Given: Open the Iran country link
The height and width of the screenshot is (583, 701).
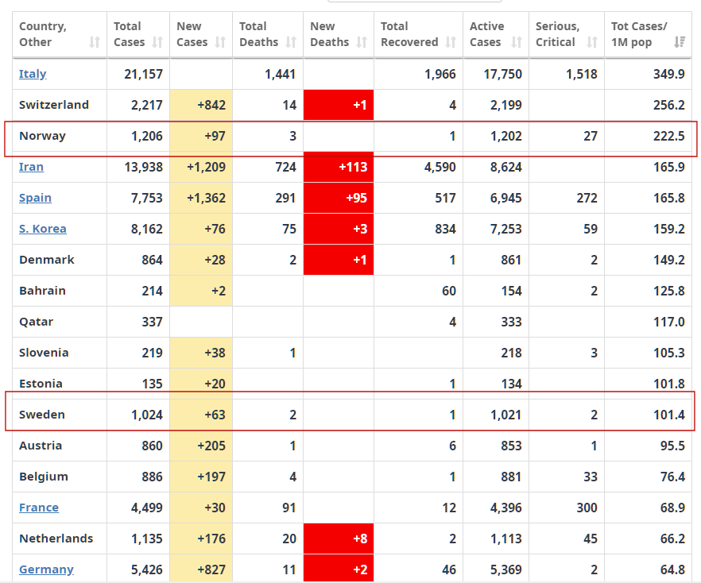Looking at the screenshot, I should pos(31,167).
